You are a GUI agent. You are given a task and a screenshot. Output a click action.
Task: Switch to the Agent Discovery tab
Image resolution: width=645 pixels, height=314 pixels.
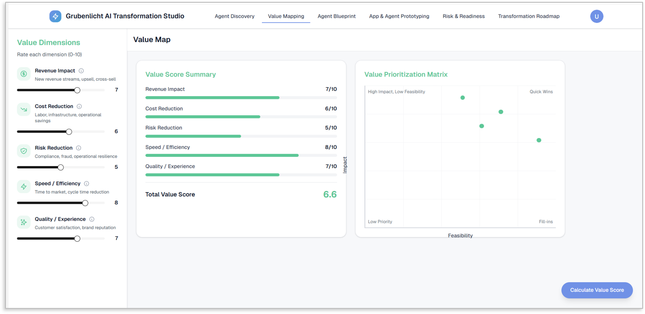234,16
